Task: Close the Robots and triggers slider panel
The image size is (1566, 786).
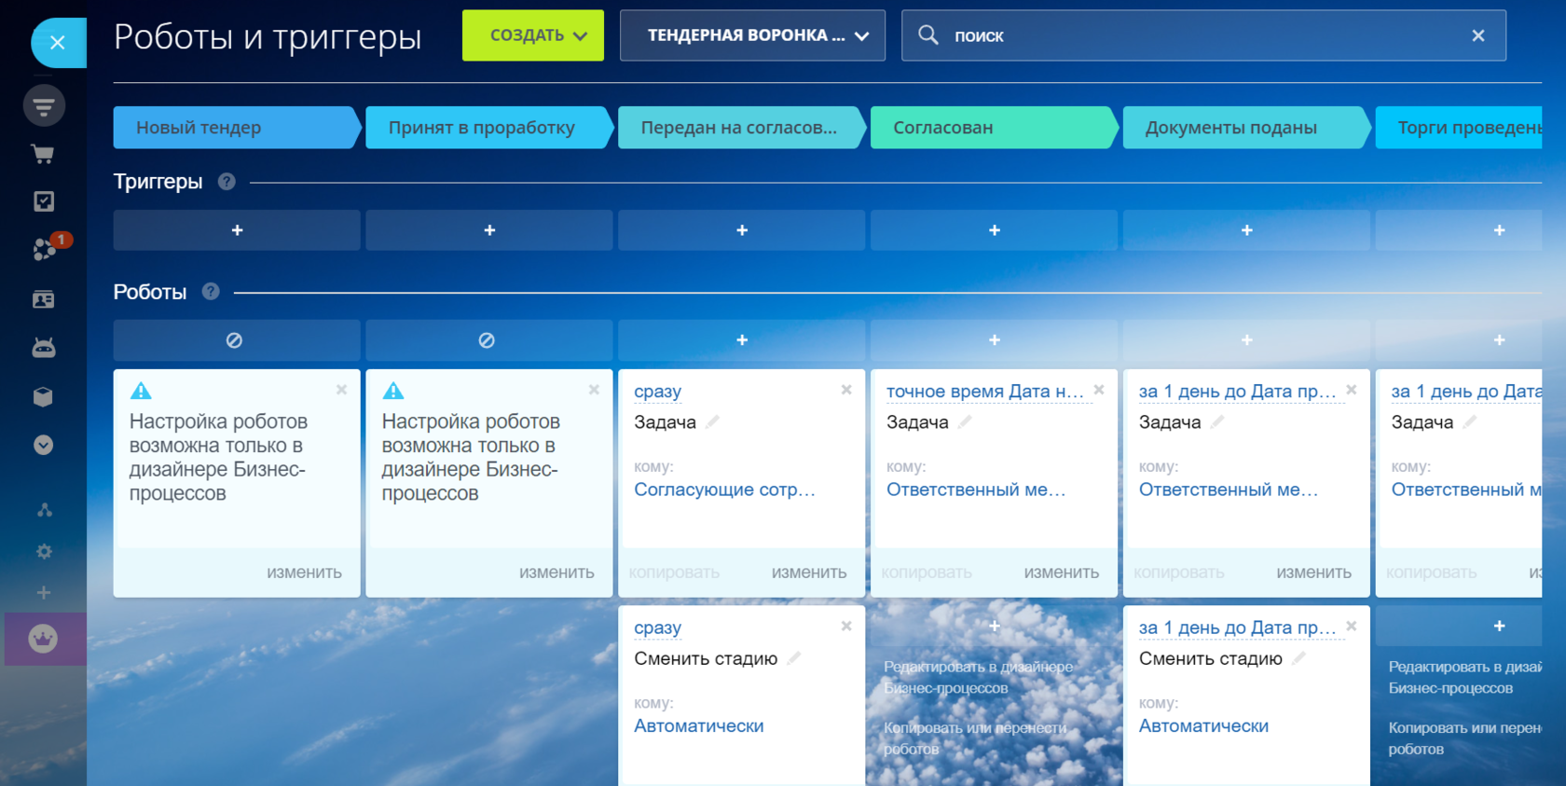Action: point(58,43)
